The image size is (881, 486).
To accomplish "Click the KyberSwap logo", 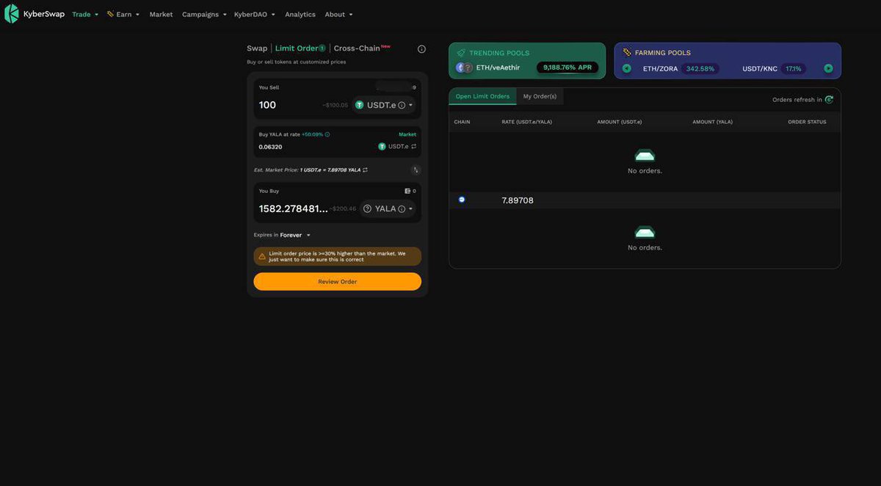I will pos(34,14).
